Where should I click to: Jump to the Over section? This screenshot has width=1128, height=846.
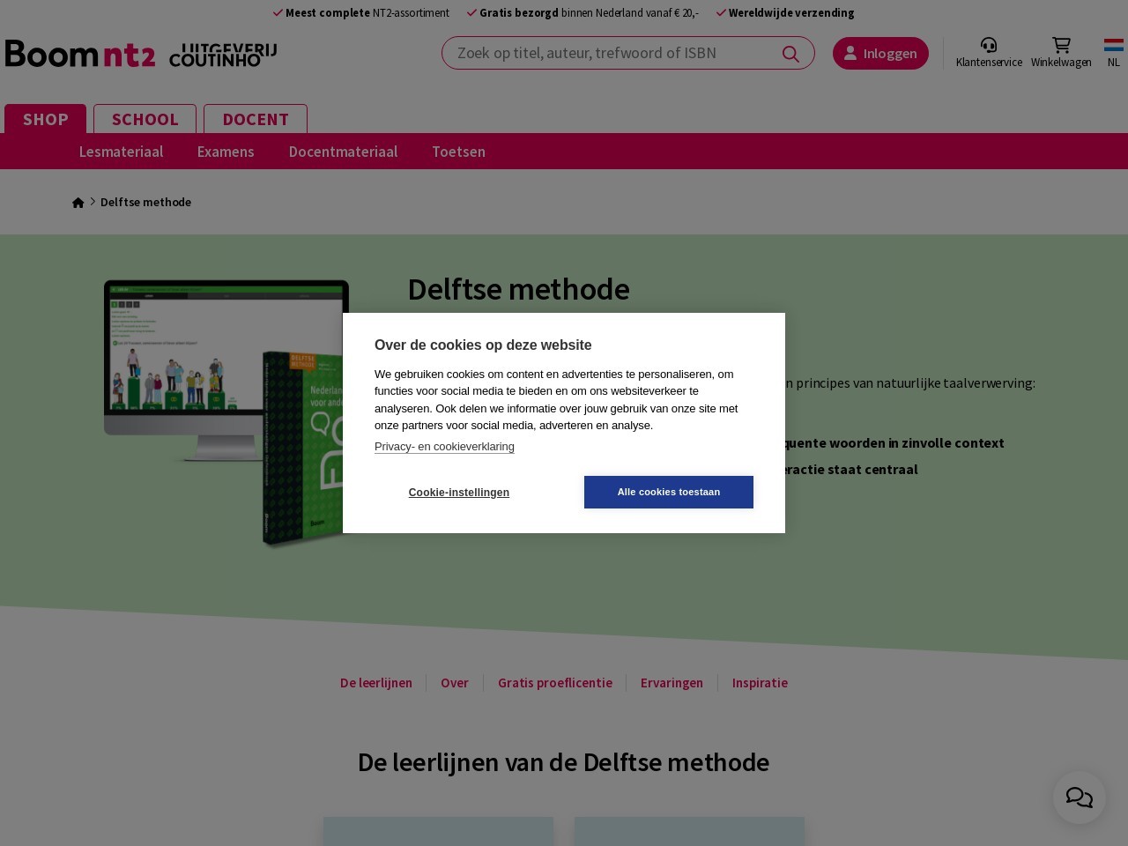tap(455, 683)
